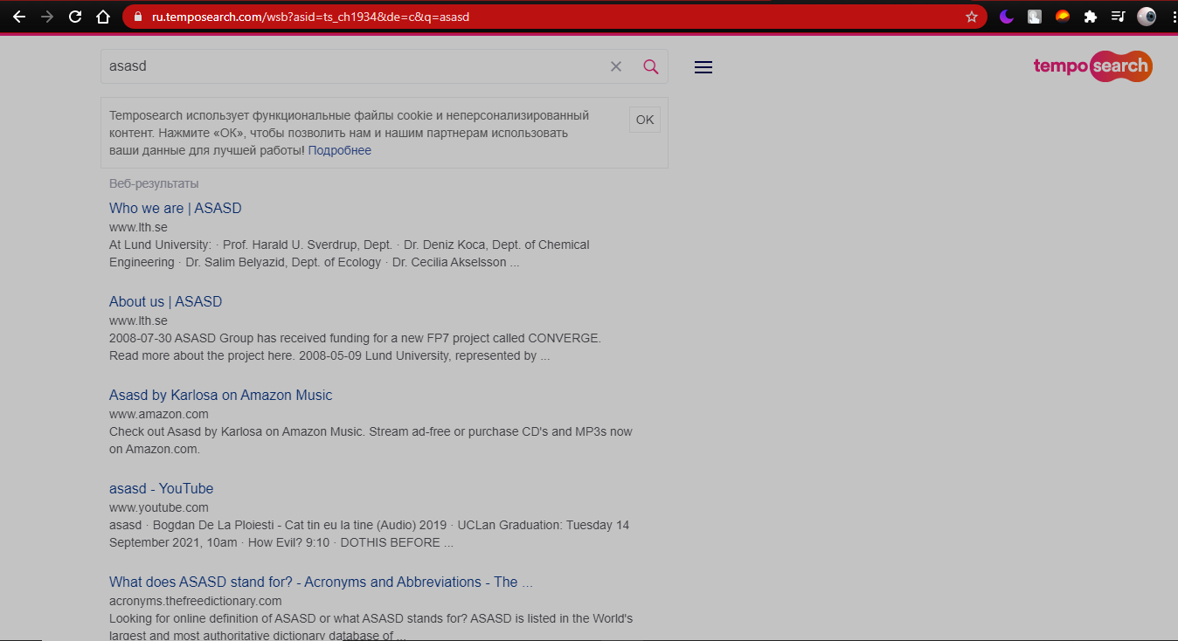This screenshot has width=1178, height=641.
Task: Click the snippet beginning '2008-07-30 ASASD Group'
Action: pyautogui.click(x=356, y=347)
